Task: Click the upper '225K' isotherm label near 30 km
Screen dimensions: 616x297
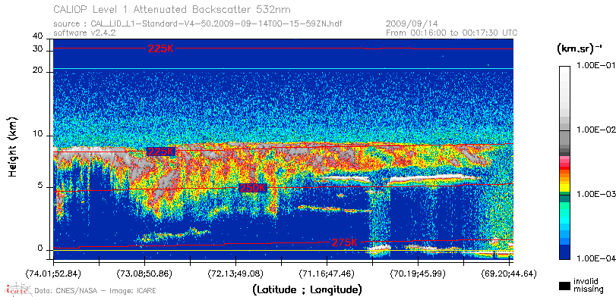Action: 160,48
